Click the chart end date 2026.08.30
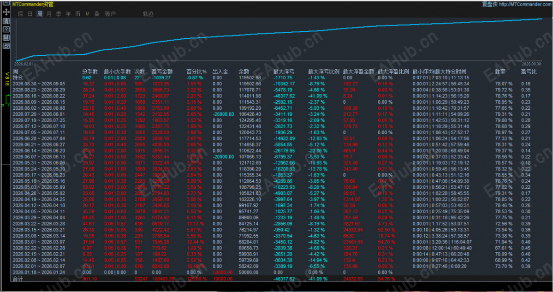Image resolution: width=553 pixels, height=292 pixels. click(x=531, y=64)
